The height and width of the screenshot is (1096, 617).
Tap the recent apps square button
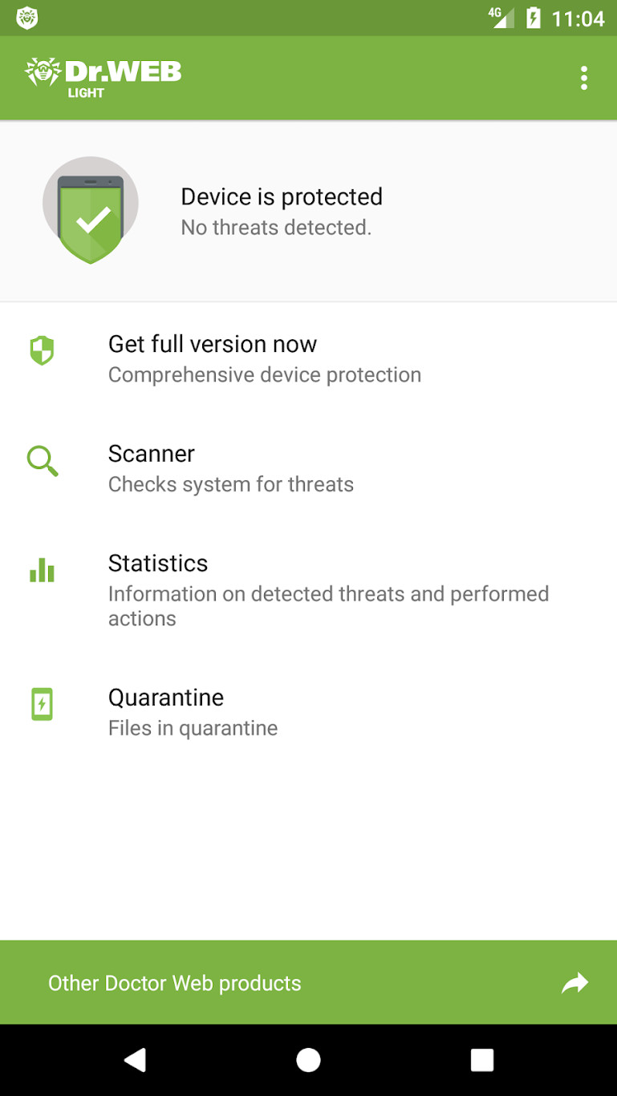tap(481, 1060)
